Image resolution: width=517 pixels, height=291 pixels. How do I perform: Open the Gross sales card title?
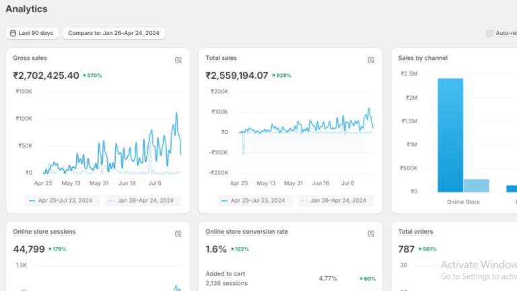[x=30, y=59]
